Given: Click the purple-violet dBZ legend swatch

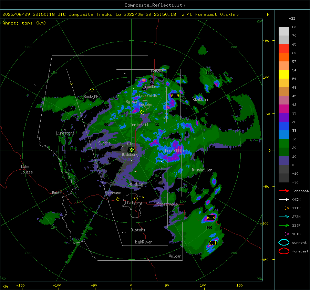Looking at the screenshot, I should click(284, 117).
